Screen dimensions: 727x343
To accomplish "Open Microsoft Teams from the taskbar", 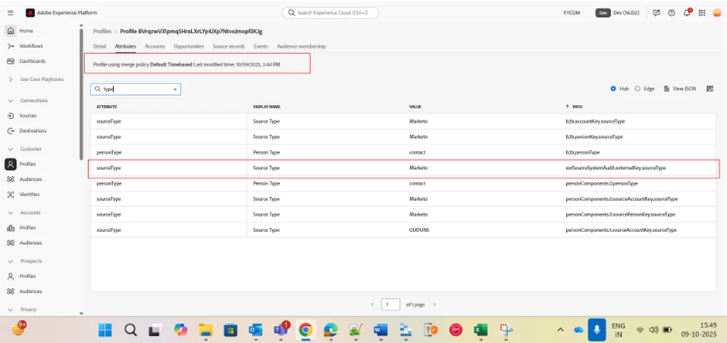I will pyautogui.click(x=281, y=330).
